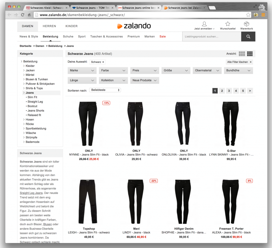Open the Blusen text link

(48, 224)
